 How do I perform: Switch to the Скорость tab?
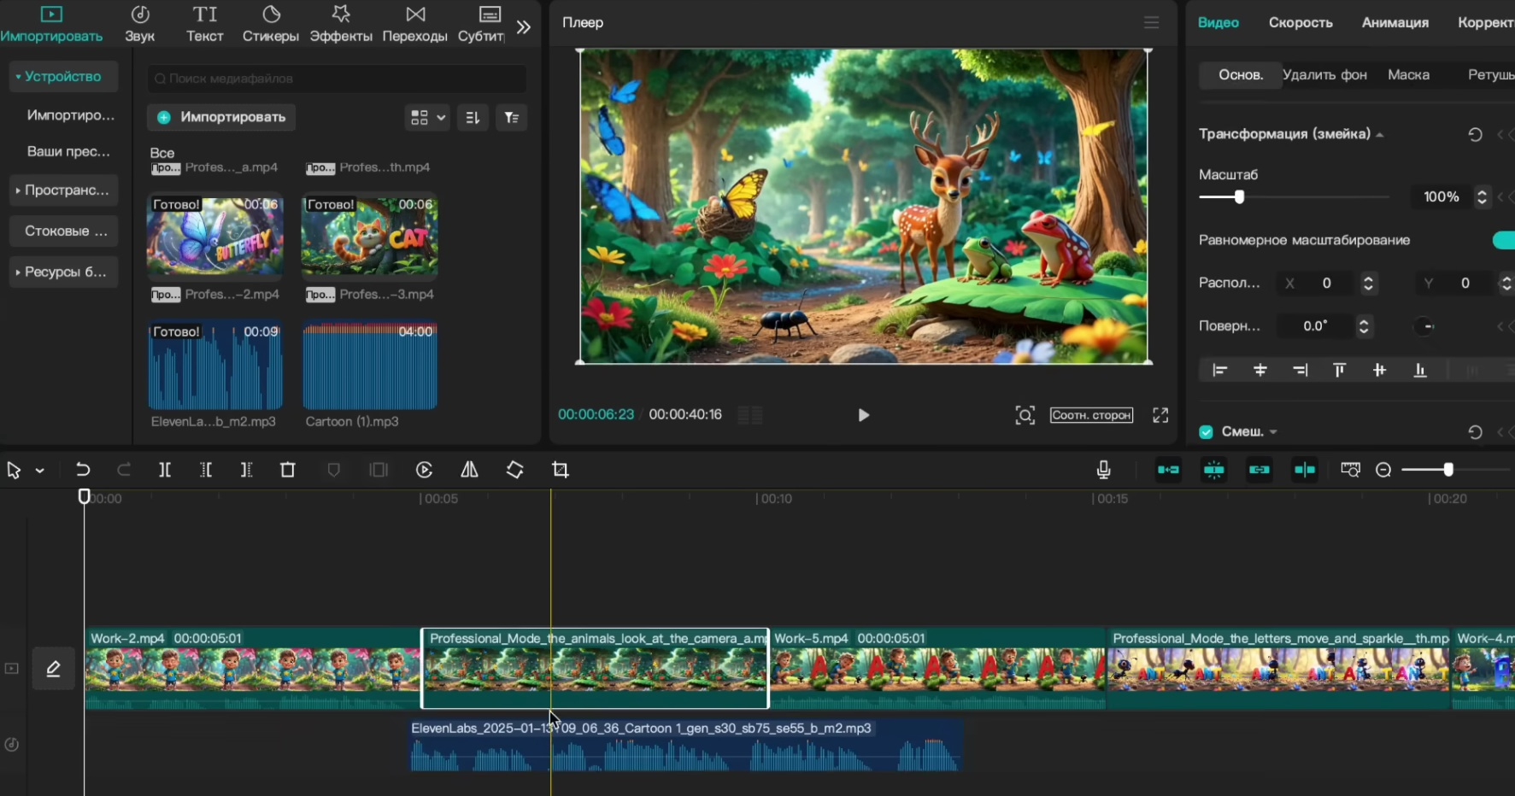point(1300,22)
